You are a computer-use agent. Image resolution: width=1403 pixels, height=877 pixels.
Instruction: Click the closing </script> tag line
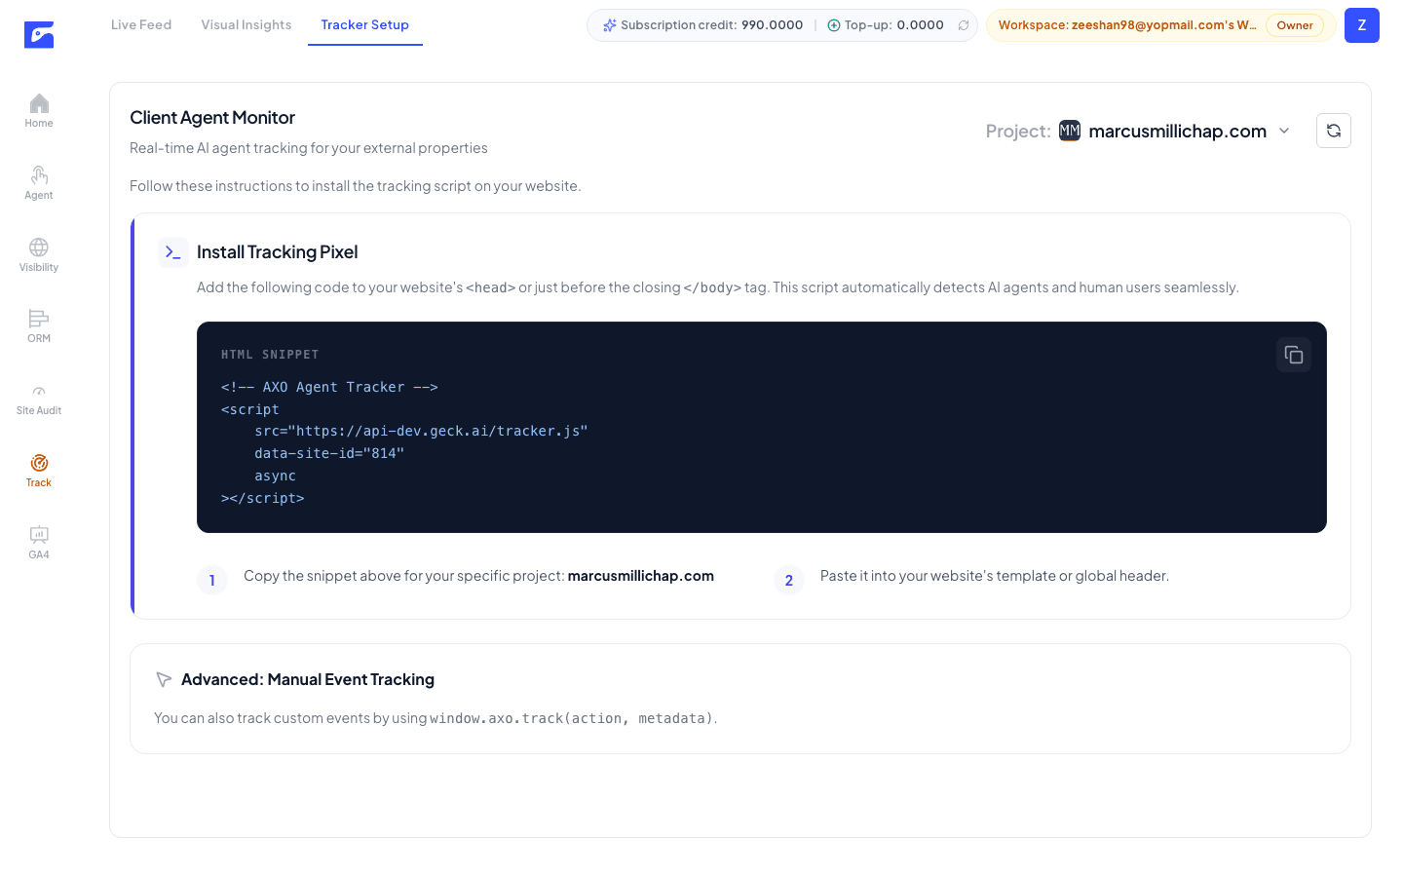point(263,498)
